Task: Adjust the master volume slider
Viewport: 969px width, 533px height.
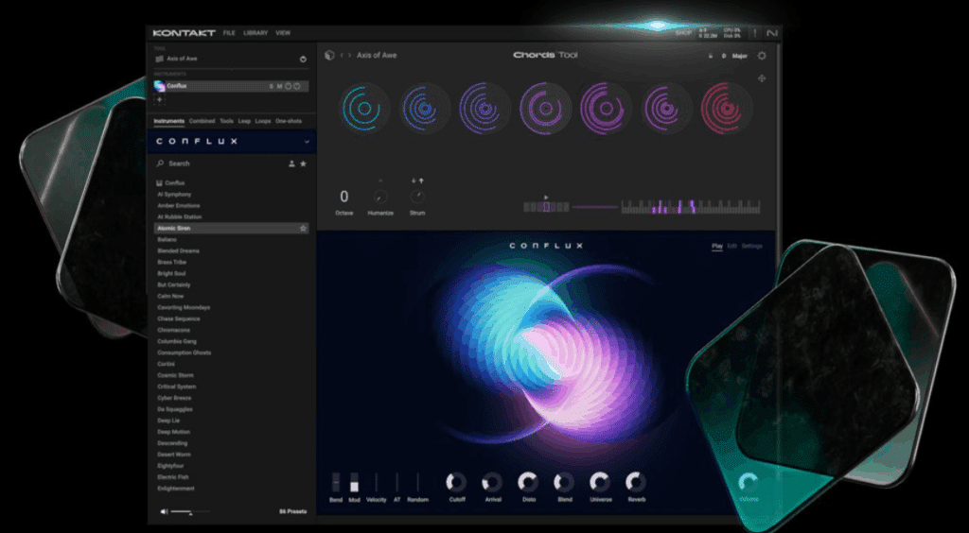Action: click(190, 511)
